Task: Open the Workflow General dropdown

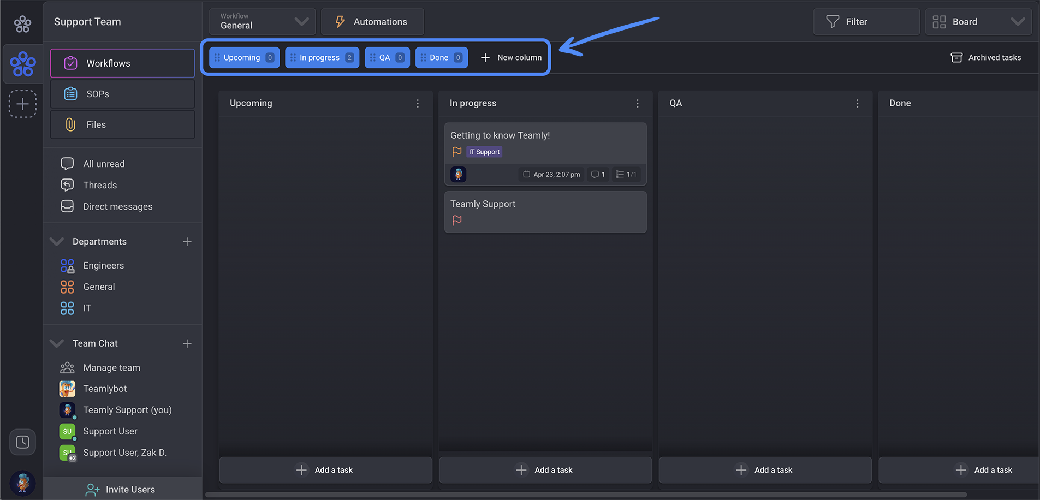Action: pos(262,22)
